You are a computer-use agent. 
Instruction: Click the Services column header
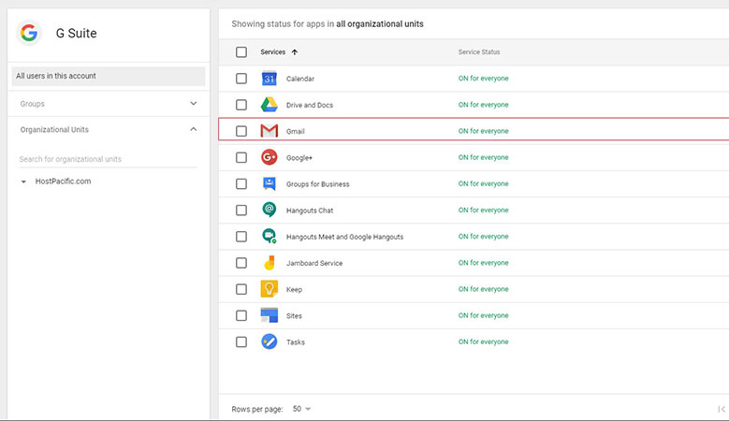273,52
